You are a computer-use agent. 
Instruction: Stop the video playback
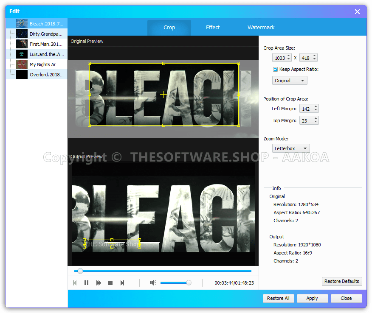tap(110, 283)
